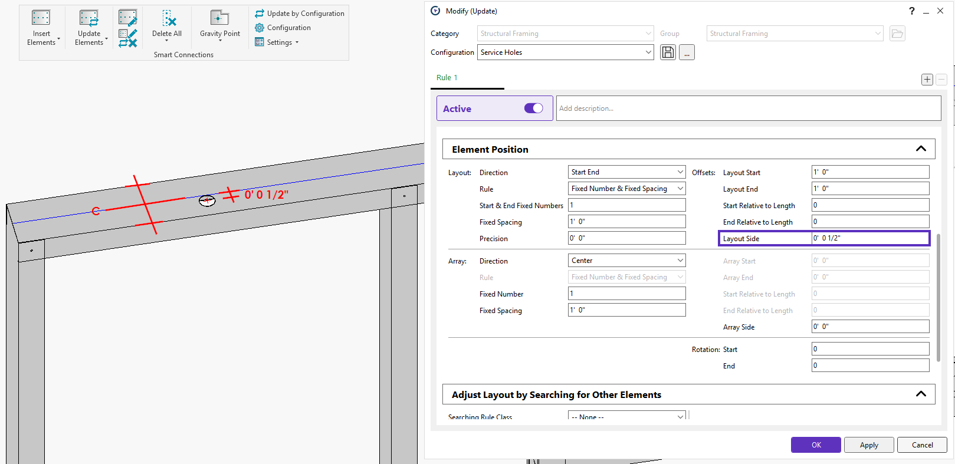Viewport: 955px width, 464px height.
Task: Click the Insert Elements ribbon icon
Action: [41, 18]
